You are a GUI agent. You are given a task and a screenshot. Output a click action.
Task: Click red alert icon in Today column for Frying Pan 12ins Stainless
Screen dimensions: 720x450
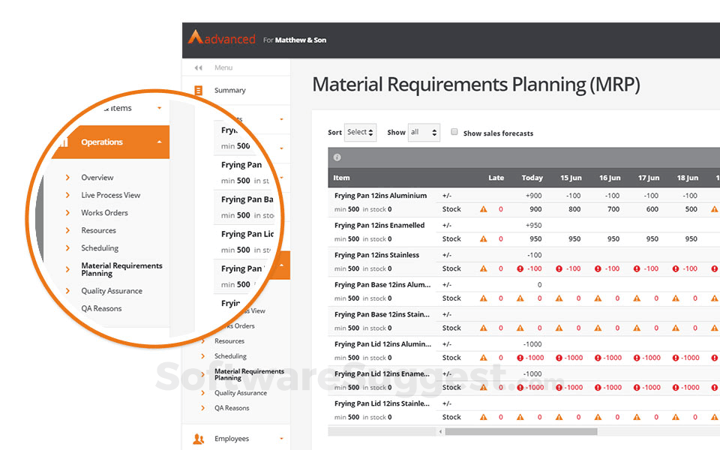click(x=522, y=268)
